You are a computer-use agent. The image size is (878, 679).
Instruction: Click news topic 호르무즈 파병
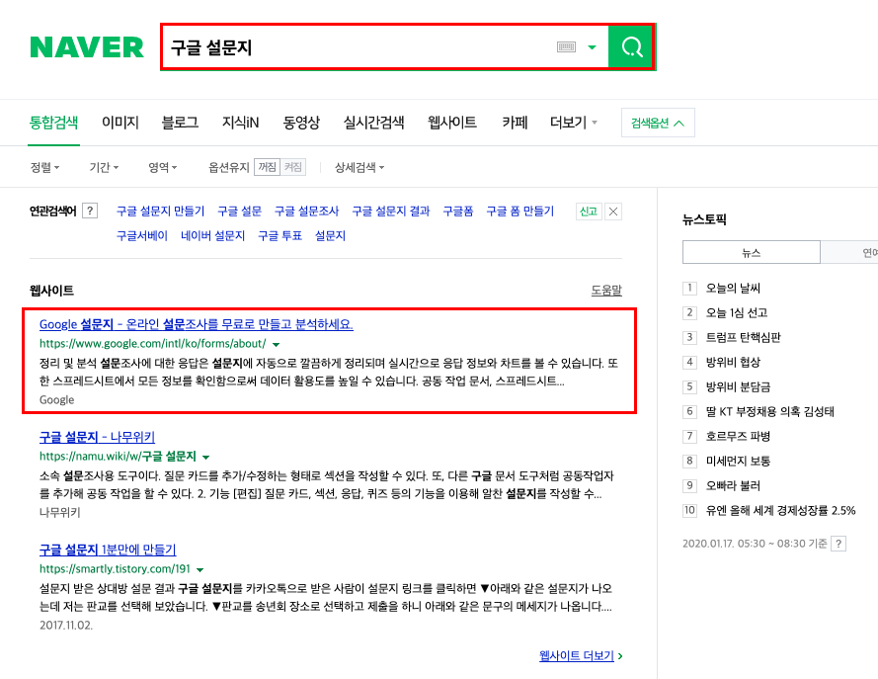[x=738, y=436]
